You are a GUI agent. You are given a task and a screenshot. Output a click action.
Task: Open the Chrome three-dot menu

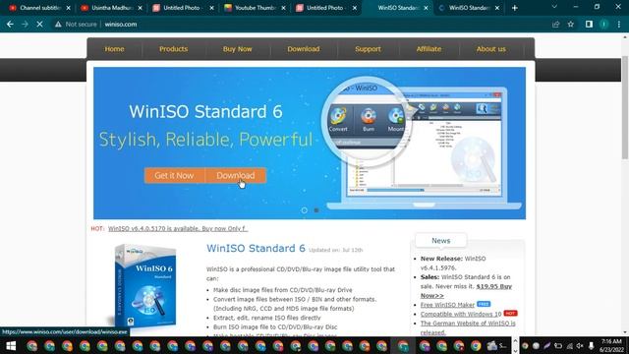pos(619,24)
